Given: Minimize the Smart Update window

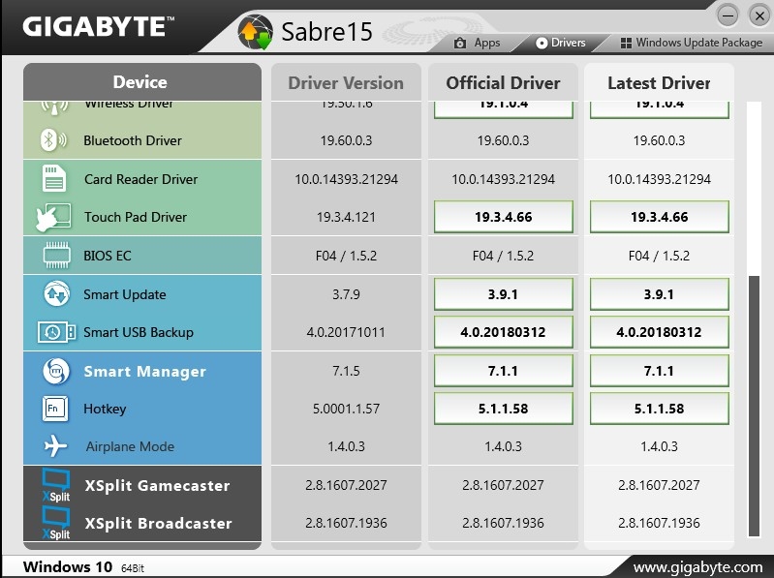Looking at the screenshot, I should (x=728, y=15).
